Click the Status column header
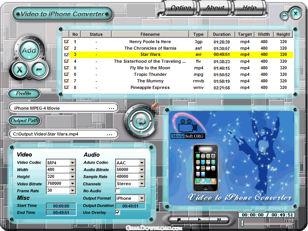This screenshot has width=308, height=231. click(96, 34)
